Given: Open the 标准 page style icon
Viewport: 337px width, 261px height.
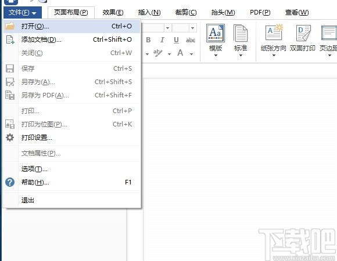Looking at the screenshot, I should [241, 33].
